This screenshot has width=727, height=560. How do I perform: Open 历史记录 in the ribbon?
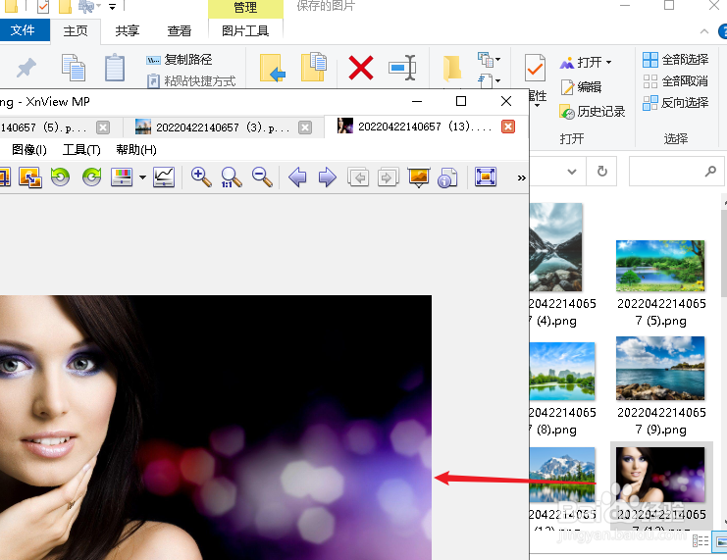[593, 112]
